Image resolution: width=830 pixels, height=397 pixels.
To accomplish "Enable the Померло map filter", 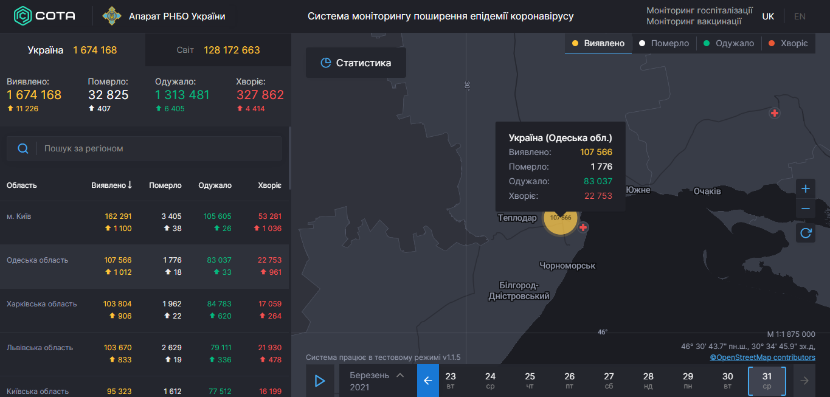I will click(x=664, y=43).
